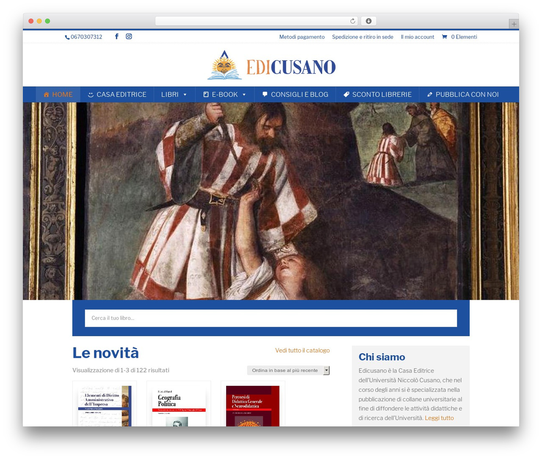Click the 'Cerca il tuo libro' search field
Screen dimensions: 542x459
pyautogui.click(x=271, y=318)
